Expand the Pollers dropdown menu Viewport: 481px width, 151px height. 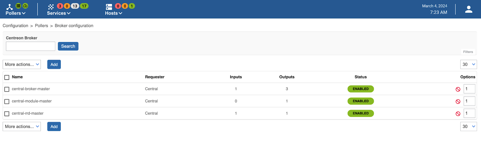pyautogui.click(x=16, y=13)
